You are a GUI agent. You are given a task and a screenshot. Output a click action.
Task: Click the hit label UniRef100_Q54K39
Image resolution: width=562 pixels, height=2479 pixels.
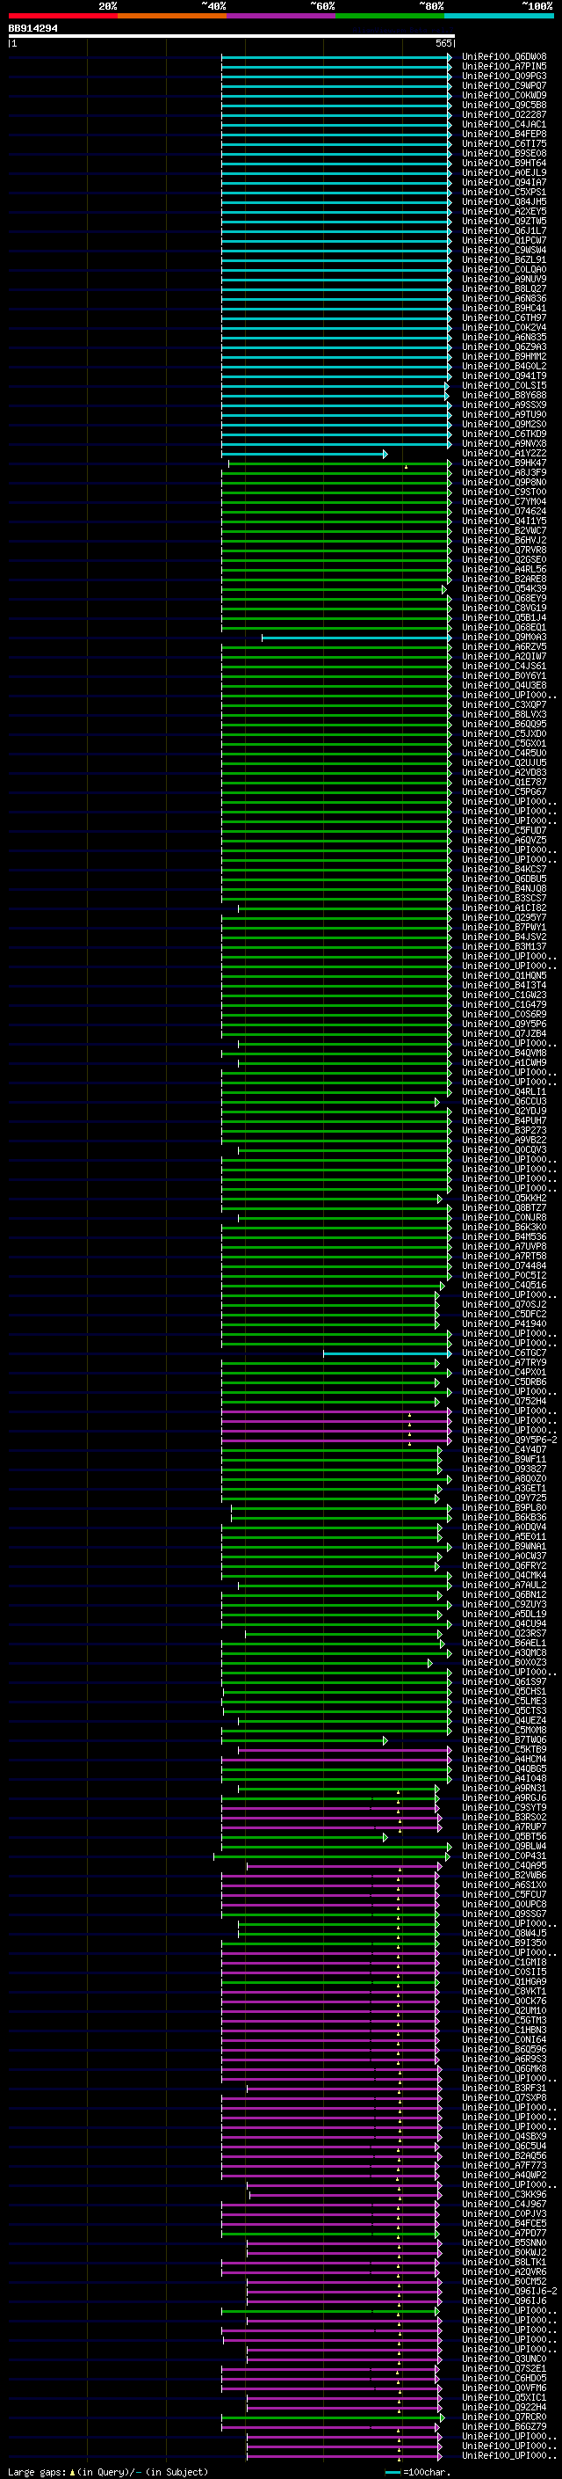[x=504, y=589]
